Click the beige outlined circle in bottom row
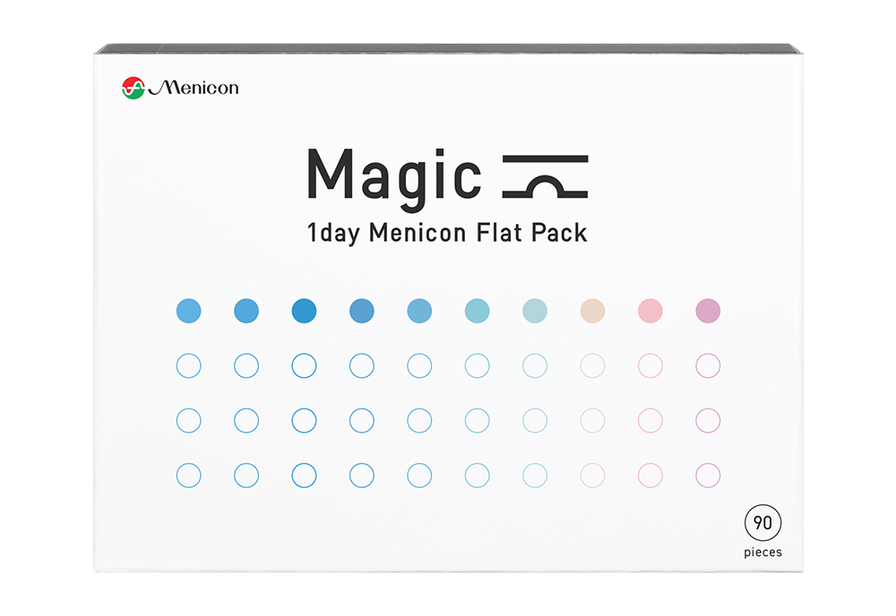 [593, 475]
